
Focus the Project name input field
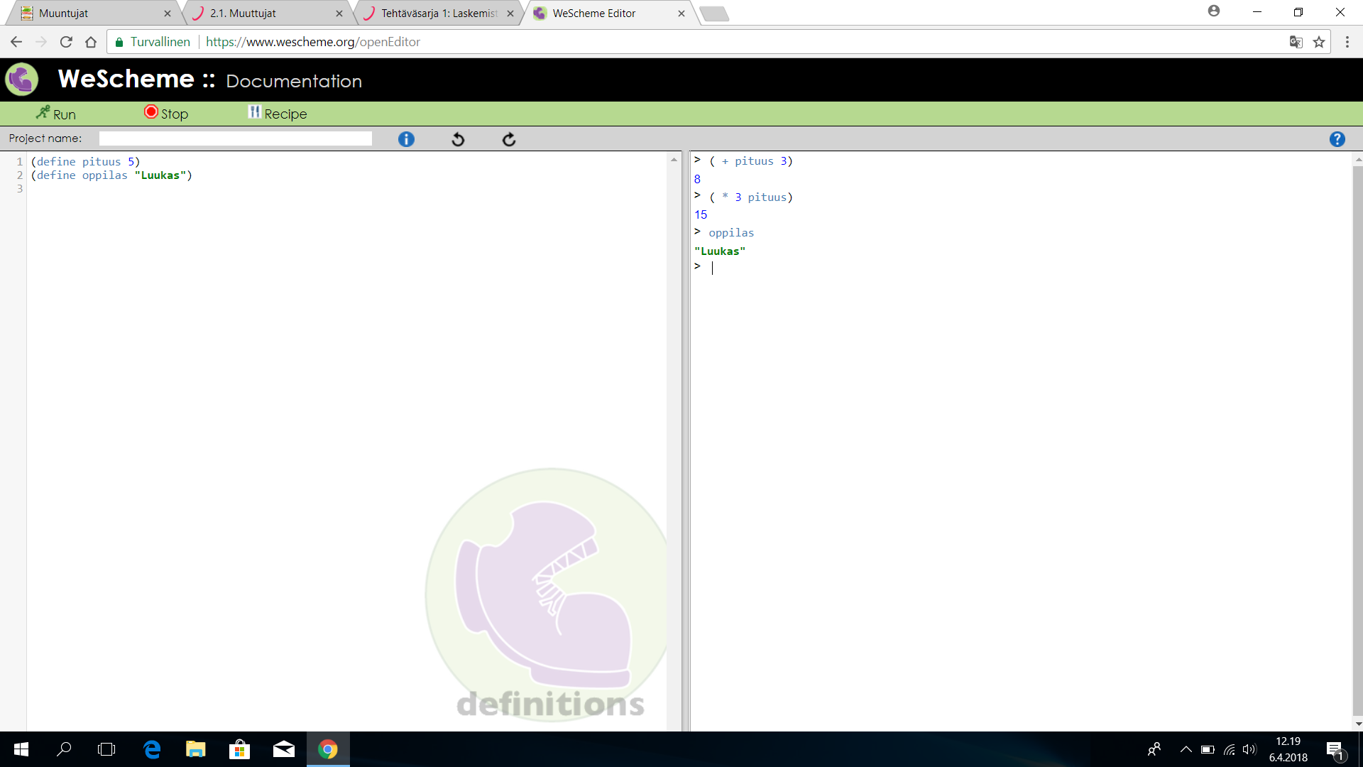(235, 138)
